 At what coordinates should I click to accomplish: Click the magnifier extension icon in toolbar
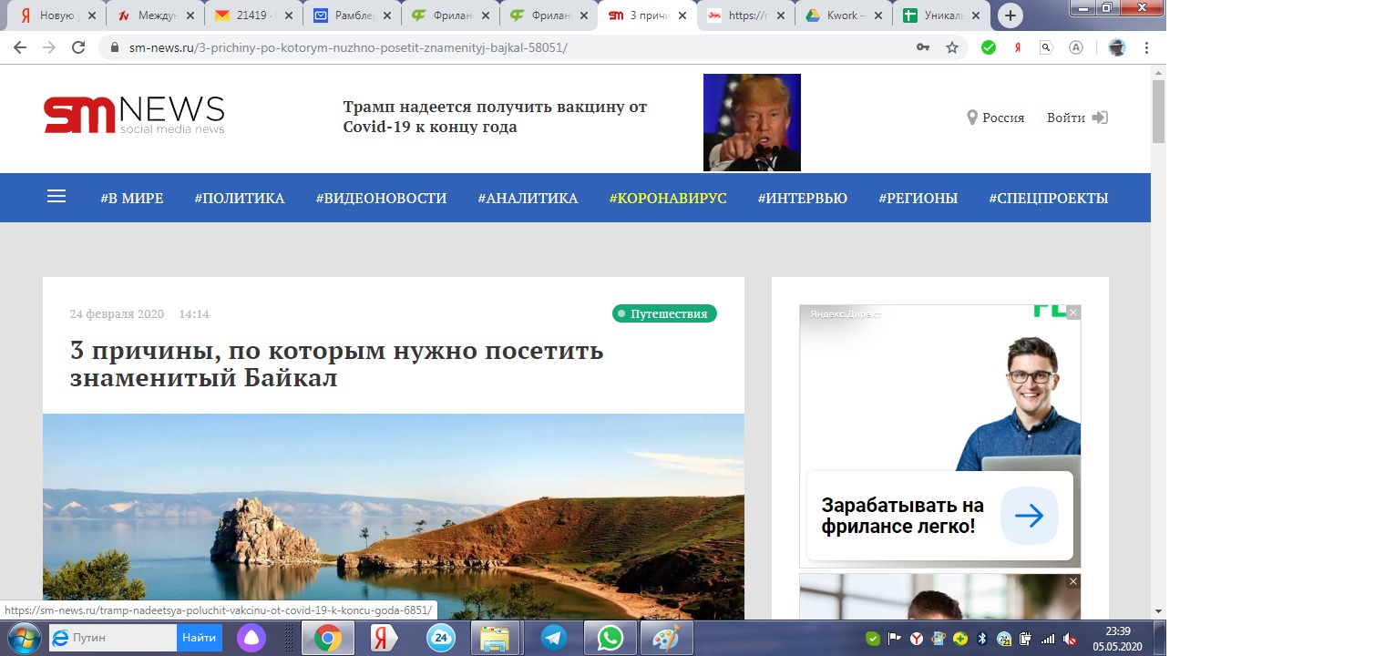1047,47
